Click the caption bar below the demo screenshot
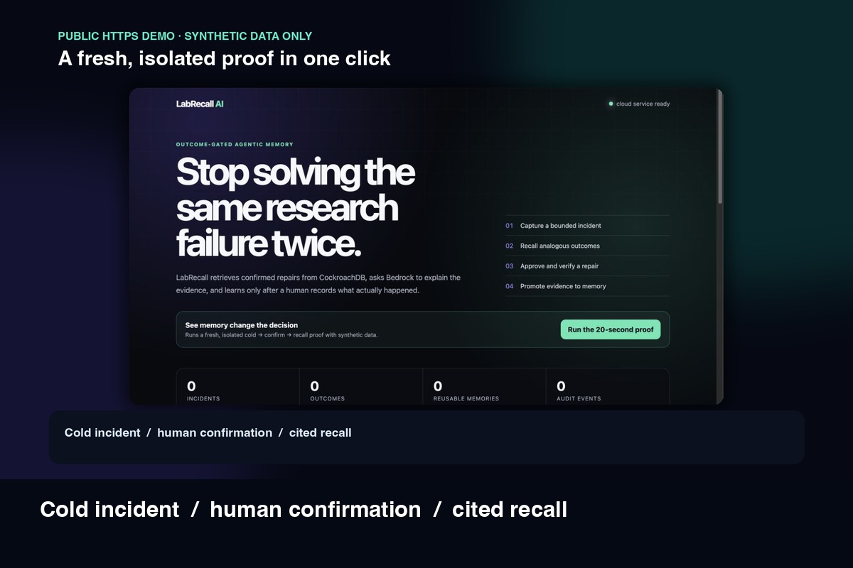This screenshot has width=853, height=568. tap(426, 437)
